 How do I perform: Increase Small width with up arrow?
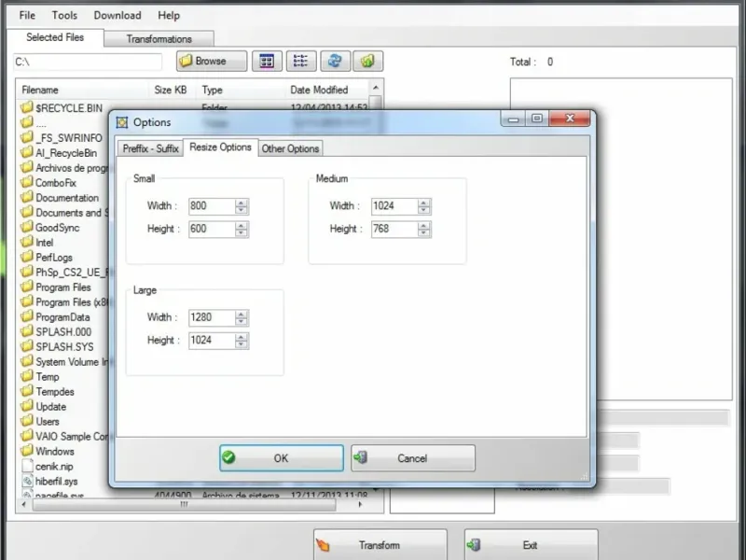tap(242, 203)
